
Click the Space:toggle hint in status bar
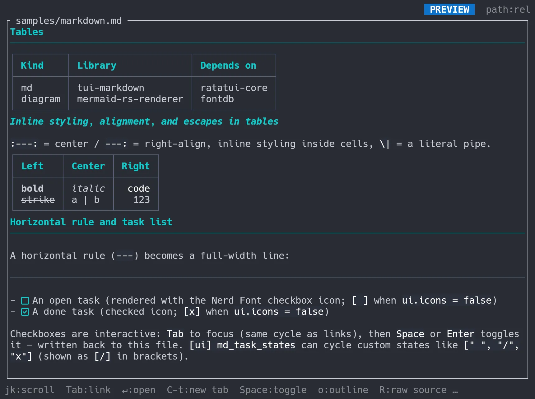click(x=273, y=390)
